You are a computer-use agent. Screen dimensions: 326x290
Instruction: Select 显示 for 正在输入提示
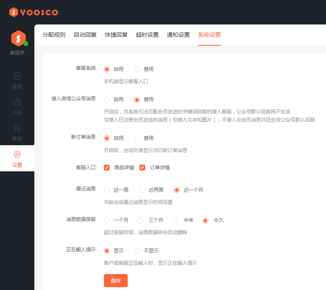point(107,251)
